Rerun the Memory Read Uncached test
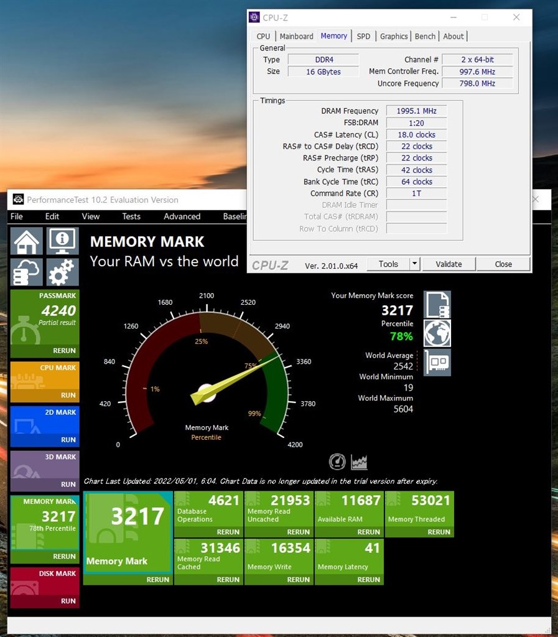Viewport: 558px width, 637px height. point(298,532)
